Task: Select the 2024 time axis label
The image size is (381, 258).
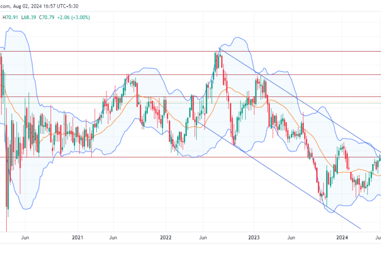Action: click(x=341, y=238)
